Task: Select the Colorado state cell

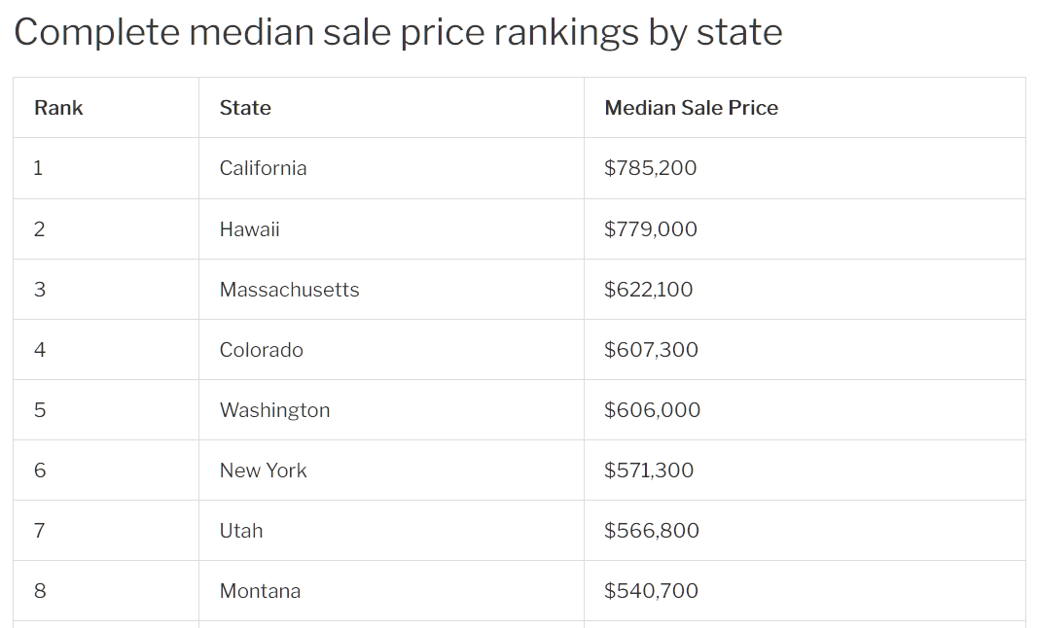Action: pyautogui.click(x=261, y=350)
